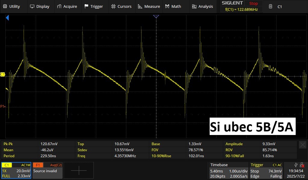This screenshot has height=180, width=308.
Task: Click the 1.00us/div timebase value
Action: [238, 171]
